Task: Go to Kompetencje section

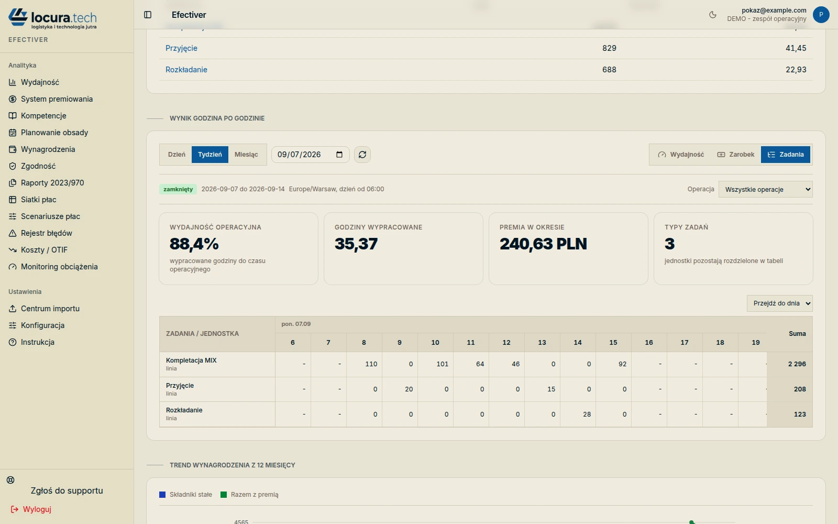Action: point(67,116)
